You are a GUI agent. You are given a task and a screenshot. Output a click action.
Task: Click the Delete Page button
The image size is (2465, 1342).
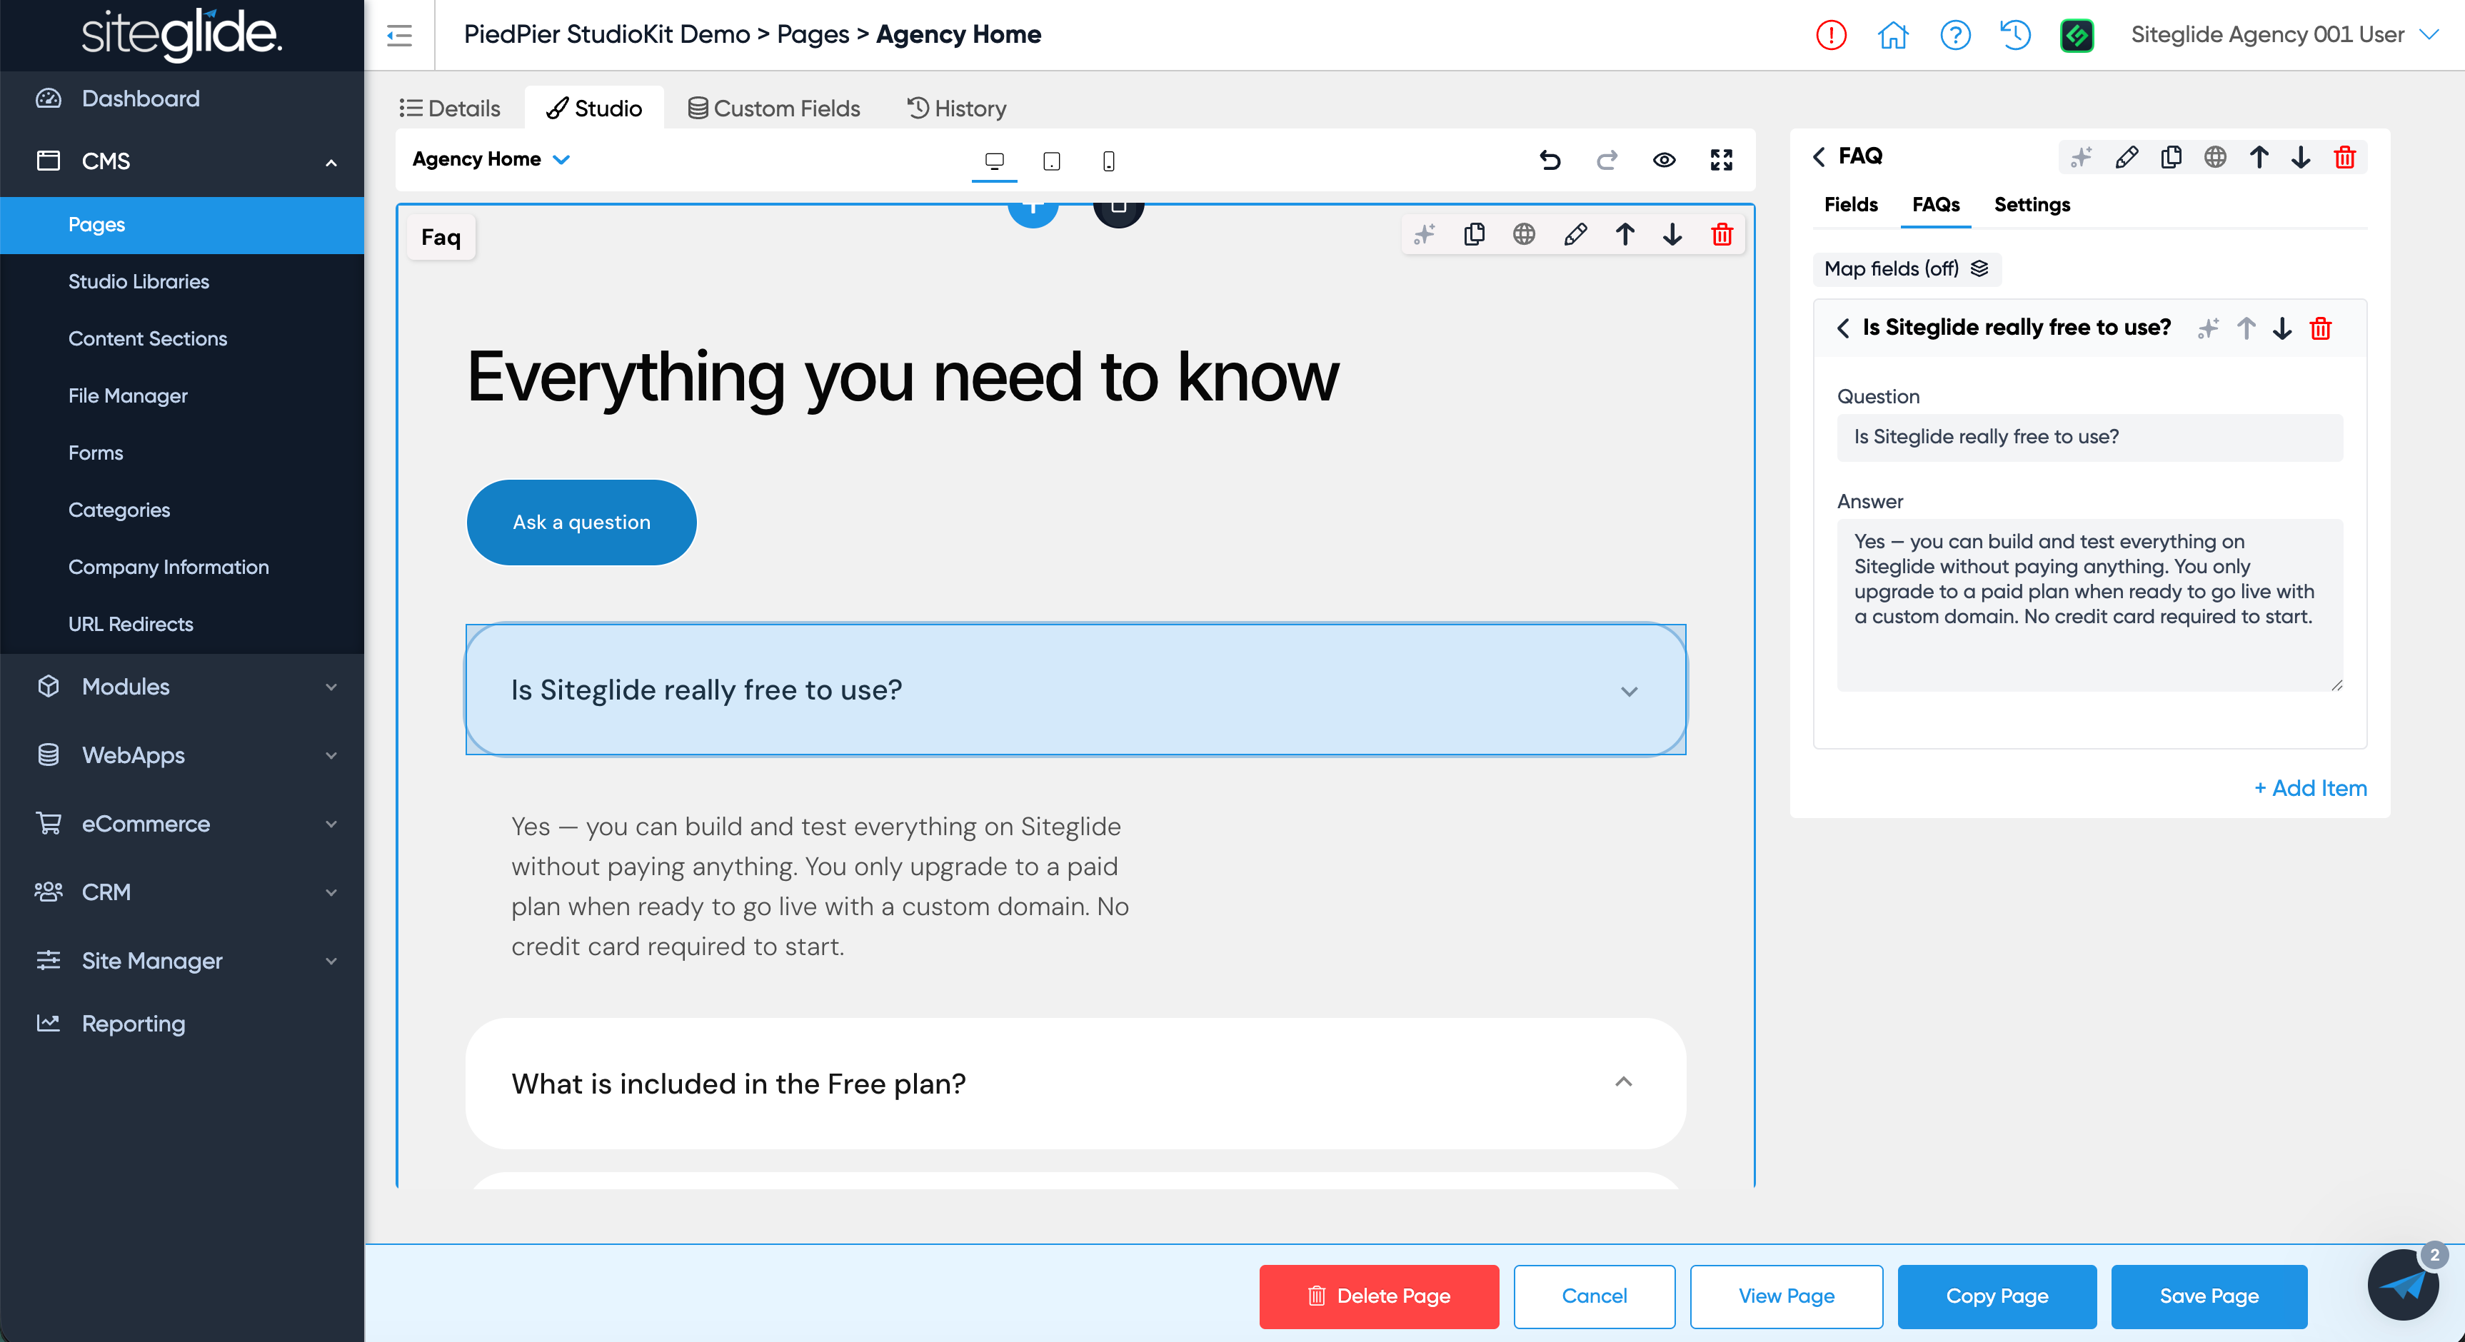pos(1379,1296)
